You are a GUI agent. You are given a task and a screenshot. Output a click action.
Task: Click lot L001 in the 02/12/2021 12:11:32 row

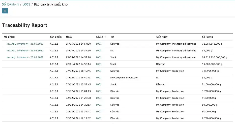[x=99, y=118]
